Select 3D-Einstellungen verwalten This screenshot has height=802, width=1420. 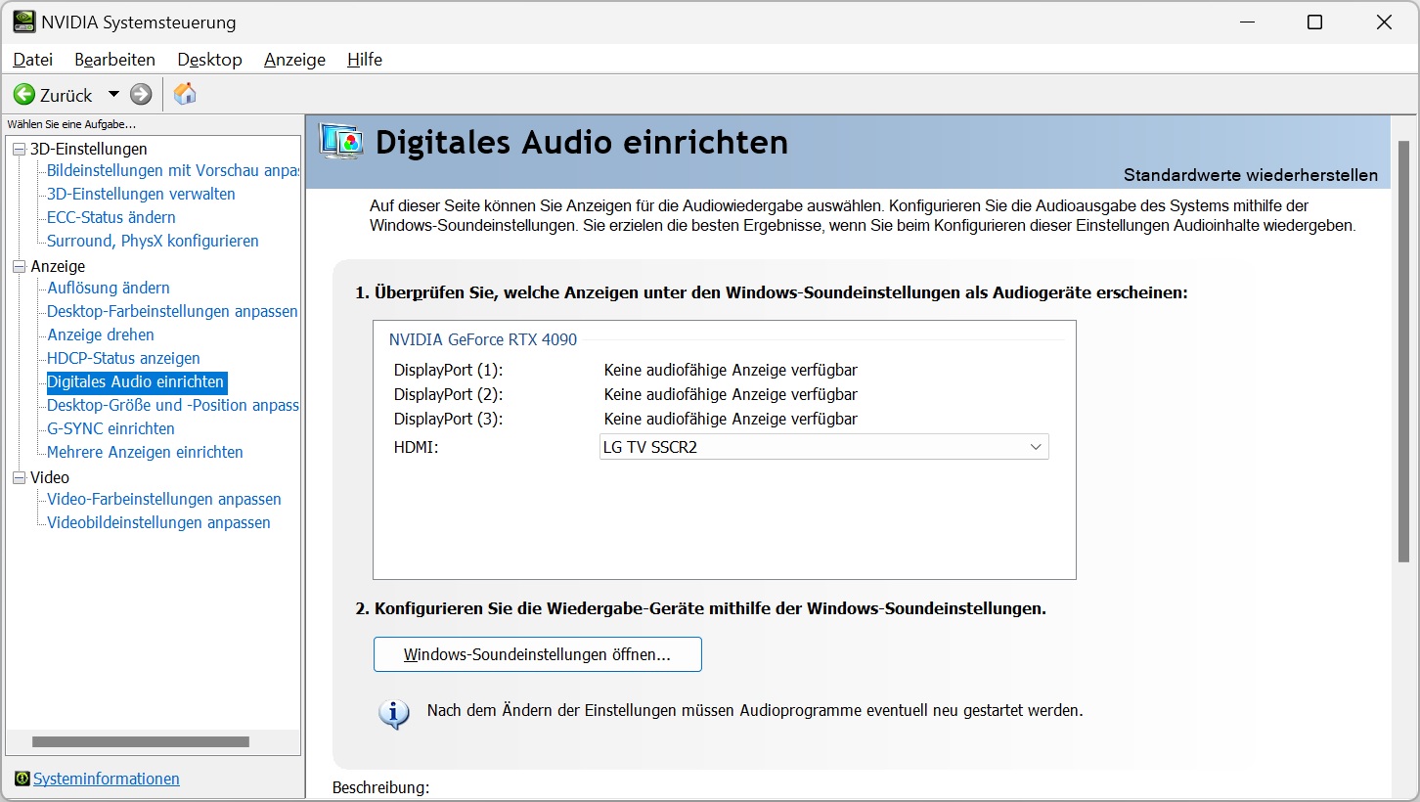pyautogui.click(x=141, y=194)
